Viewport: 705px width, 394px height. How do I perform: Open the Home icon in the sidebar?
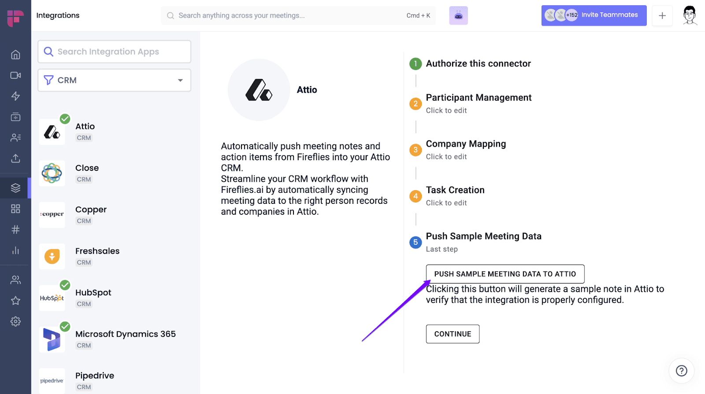(x=15, y=55)
